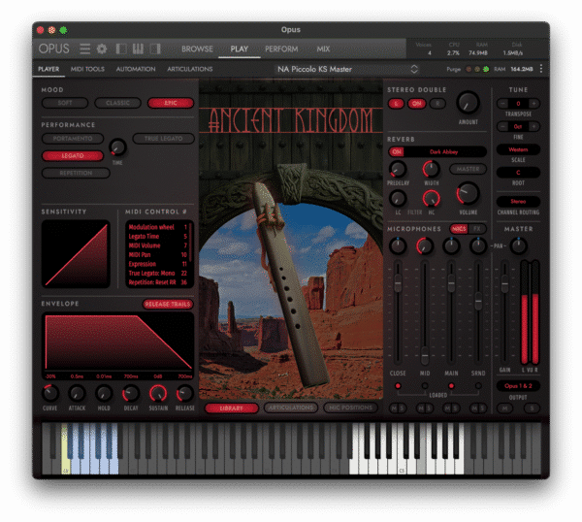Open the Articulations tab at top

point(190,69)
